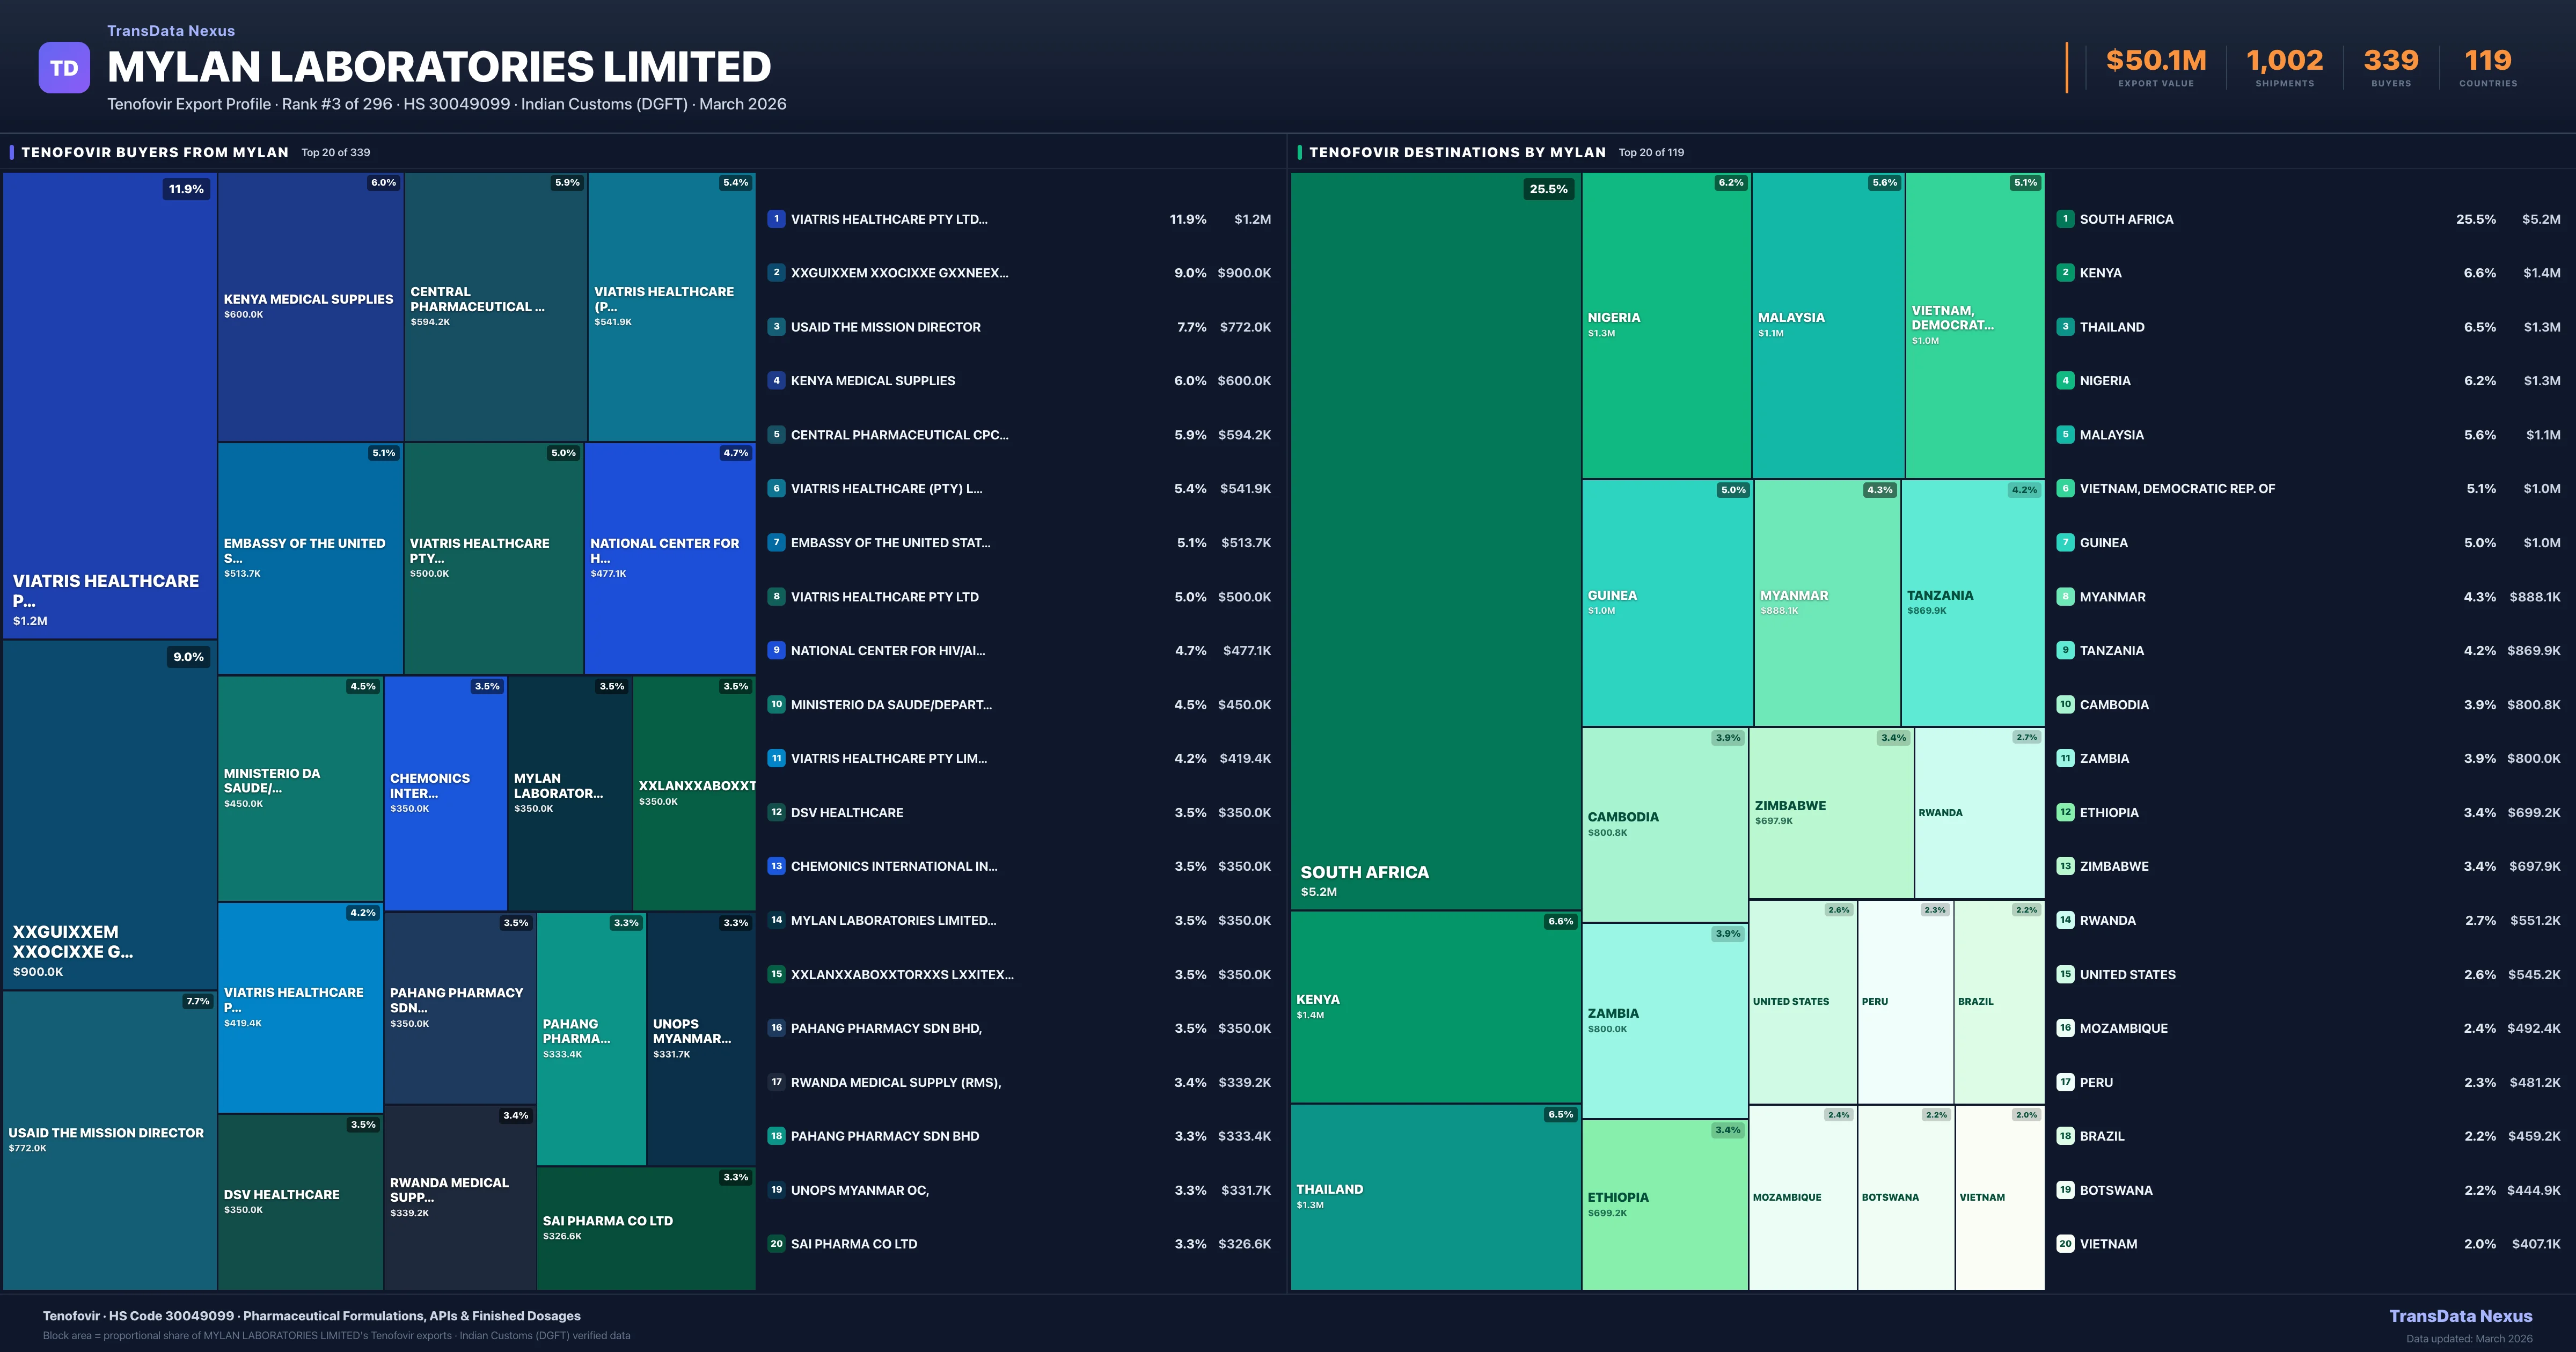
Task: Click the TransData Nexus footer link
Action: [2460, 1316]
